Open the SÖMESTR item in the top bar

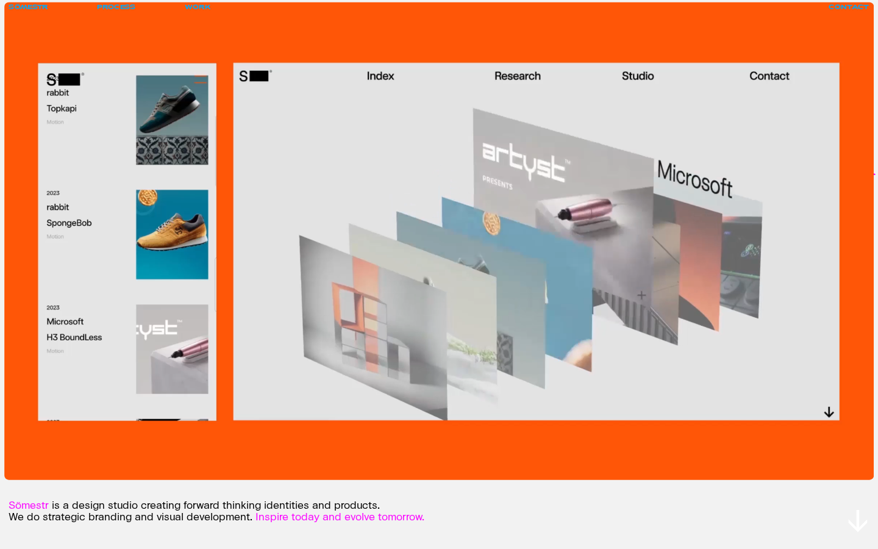pos(28,7)
